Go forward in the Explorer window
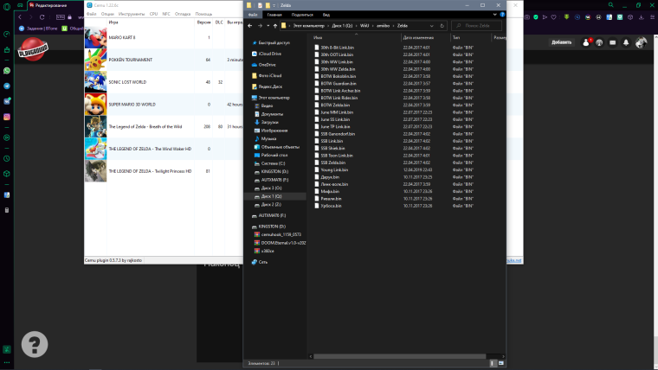The image size is (658, 370). point(260,26)
